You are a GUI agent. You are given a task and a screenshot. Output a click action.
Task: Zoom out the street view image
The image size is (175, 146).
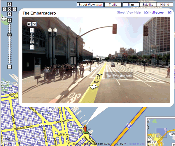(x=32, y=47)
